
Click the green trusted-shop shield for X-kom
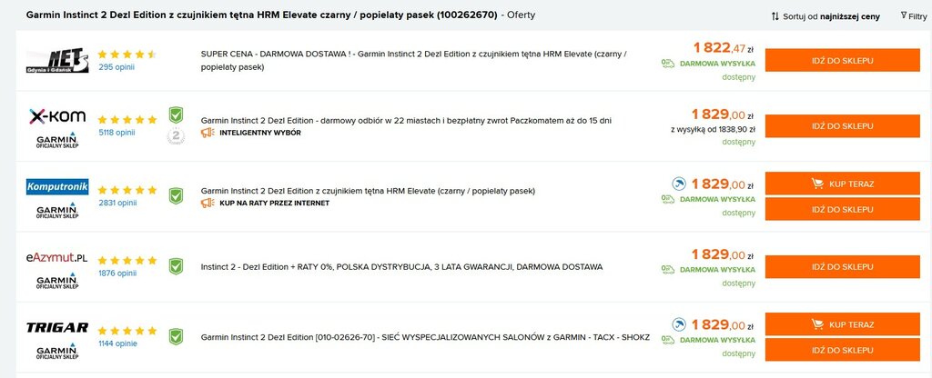click(176, 115)
